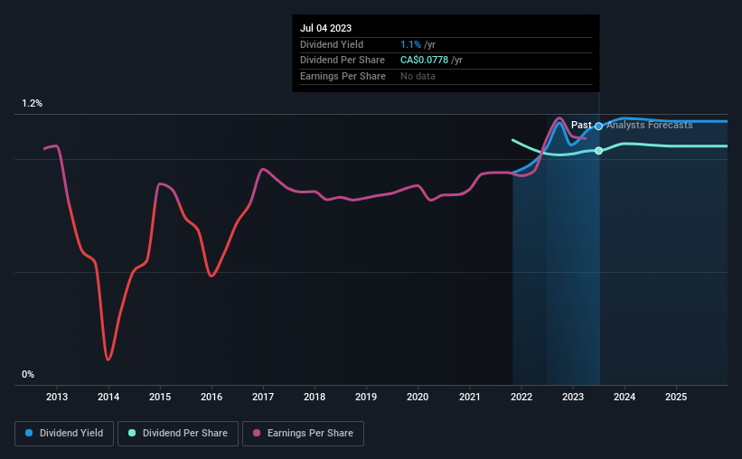Viewport: 742px width, 459px height.
Task: Select the 2016 label on the timeline axis
Action: 211,397
